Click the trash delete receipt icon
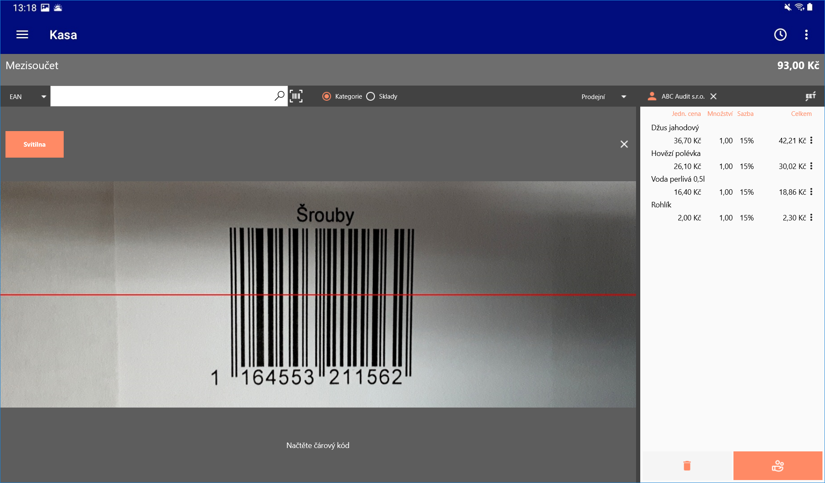 pos(687,465)
